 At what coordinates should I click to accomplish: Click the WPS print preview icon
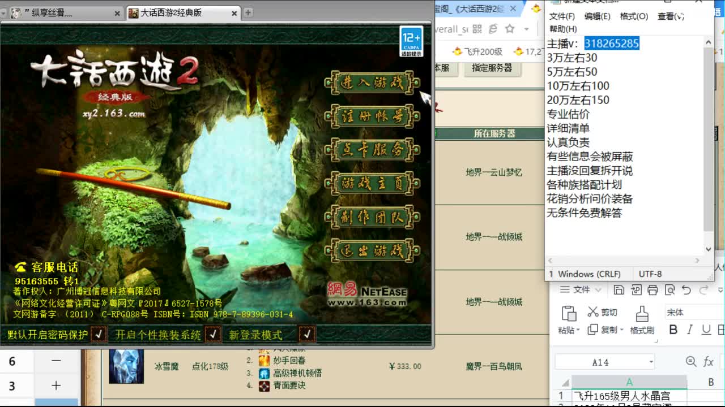tap(669, 290)
